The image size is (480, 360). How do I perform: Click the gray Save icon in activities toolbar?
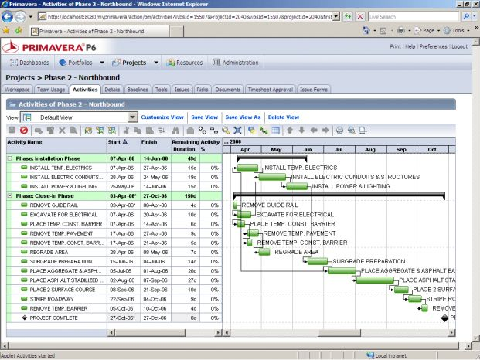12,131
